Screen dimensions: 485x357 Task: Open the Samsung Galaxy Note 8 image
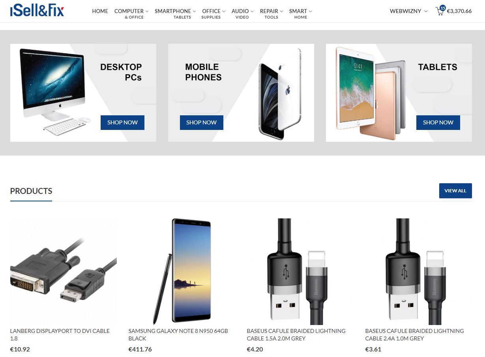pos(182,272)
